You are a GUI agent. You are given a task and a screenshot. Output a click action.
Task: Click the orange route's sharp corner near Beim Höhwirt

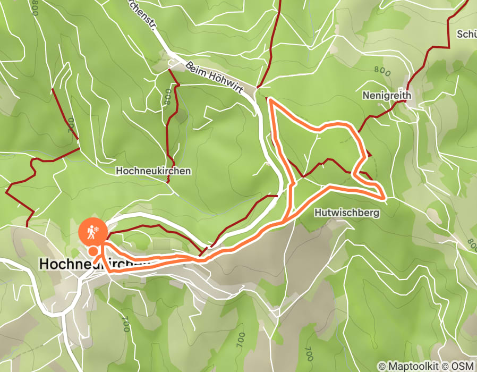coord(269,99)
